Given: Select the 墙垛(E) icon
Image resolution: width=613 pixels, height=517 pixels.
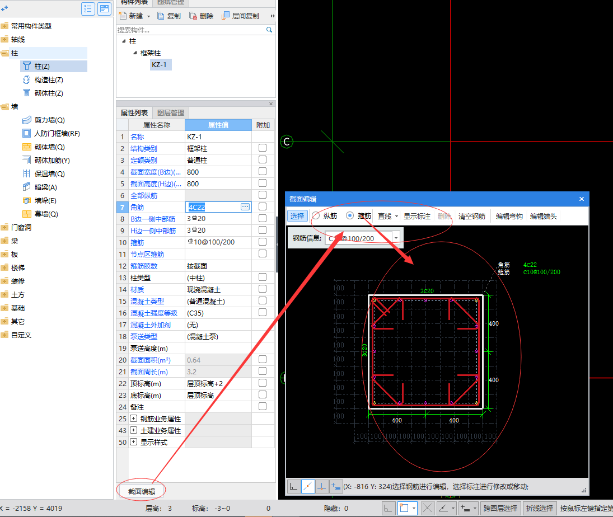Looking at the screenshot, I should tap(26, 200).
